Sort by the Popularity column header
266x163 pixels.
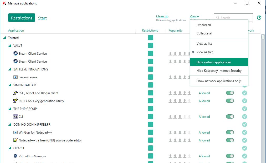pos(175,30)
